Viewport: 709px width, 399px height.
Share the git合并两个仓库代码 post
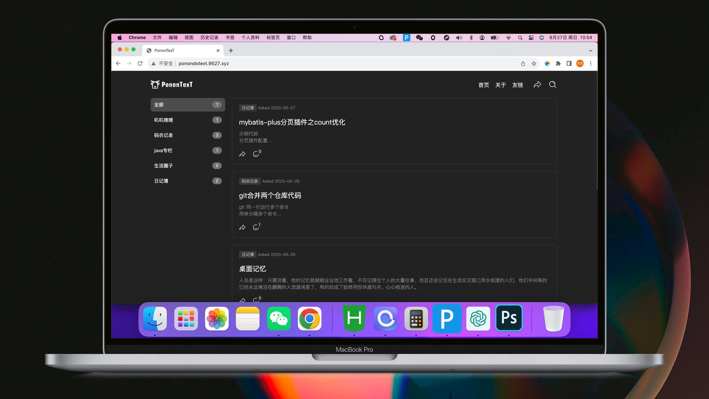(242, 227)
